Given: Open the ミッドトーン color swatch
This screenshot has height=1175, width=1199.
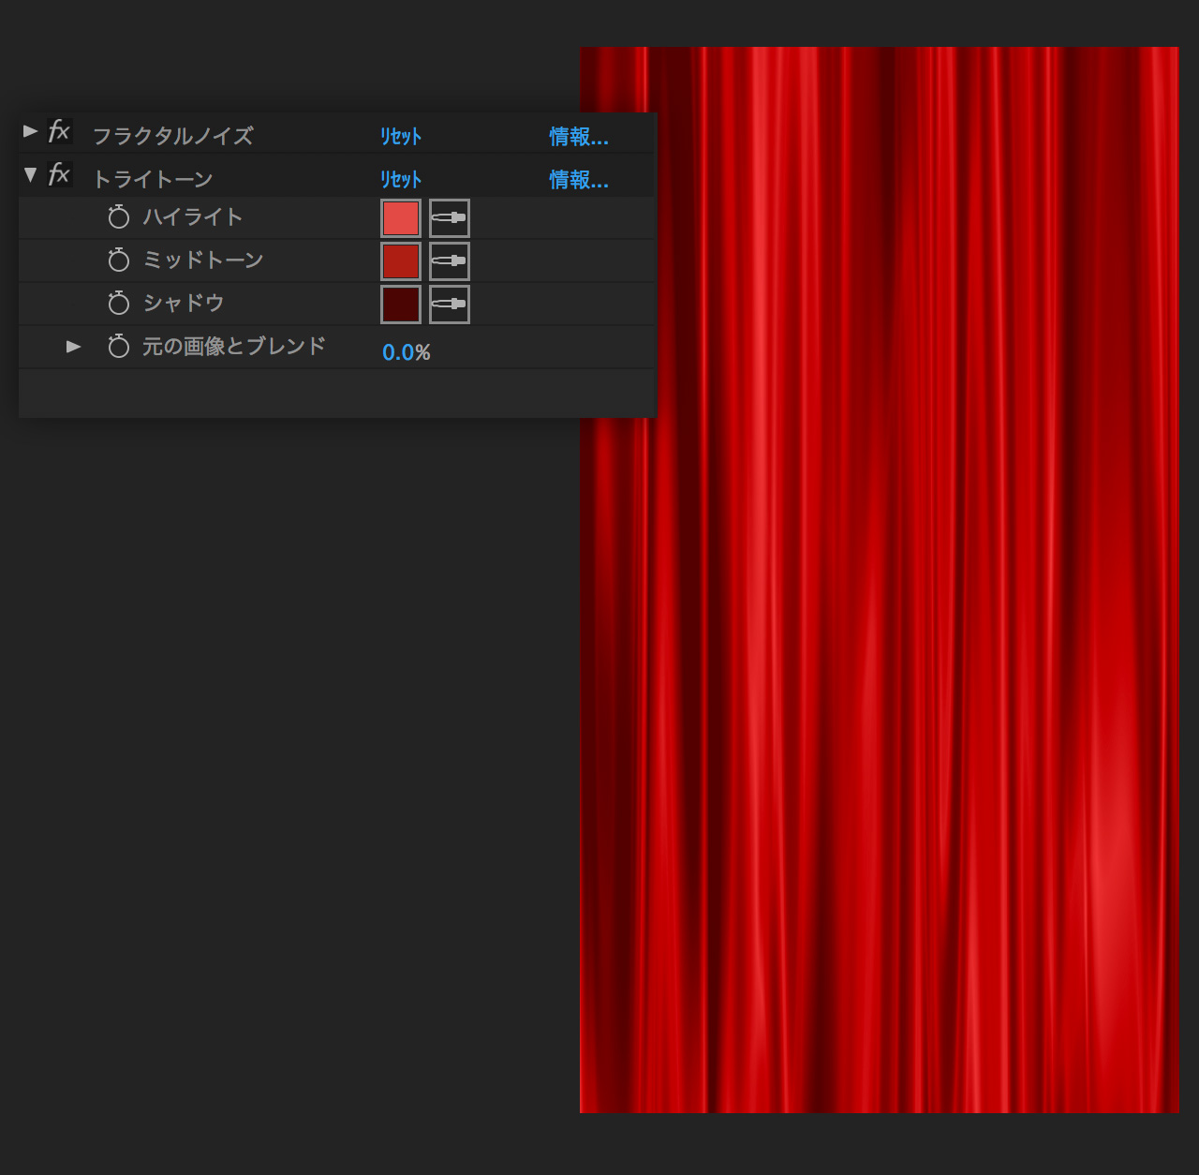Looking at the screenshot, I should click(401, 261).
